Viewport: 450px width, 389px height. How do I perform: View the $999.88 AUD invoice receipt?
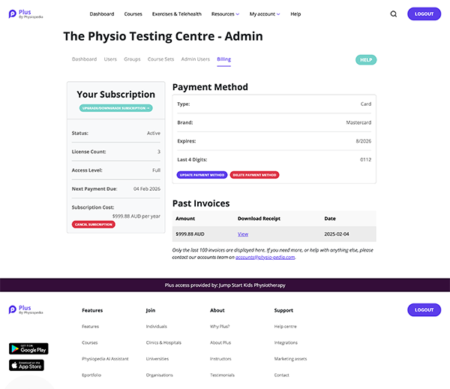pos(243,234)
